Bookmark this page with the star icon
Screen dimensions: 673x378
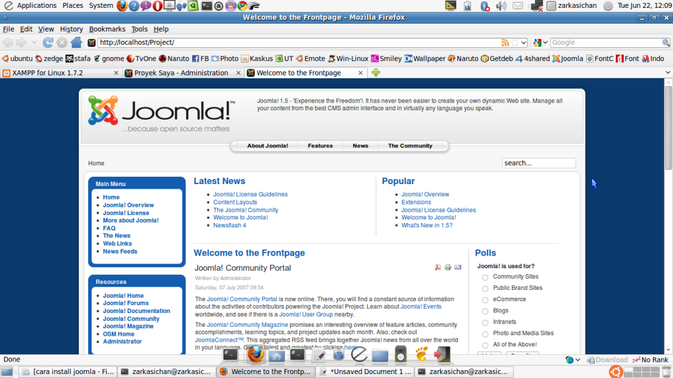514,43
